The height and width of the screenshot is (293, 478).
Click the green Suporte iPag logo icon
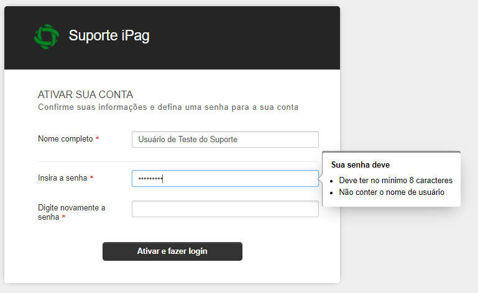click(47, 37)
